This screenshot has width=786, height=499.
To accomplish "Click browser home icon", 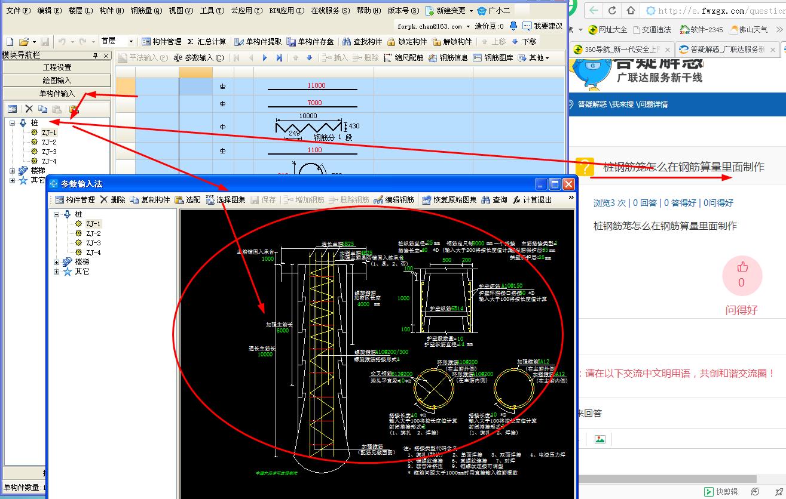I will (631, 10).
